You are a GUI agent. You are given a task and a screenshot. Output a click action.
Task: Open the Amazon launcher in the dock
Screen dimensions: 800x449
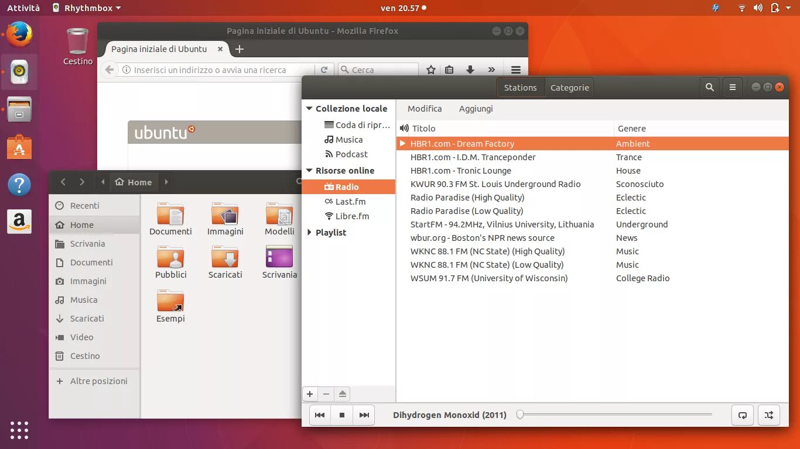[x=19, y=222]
